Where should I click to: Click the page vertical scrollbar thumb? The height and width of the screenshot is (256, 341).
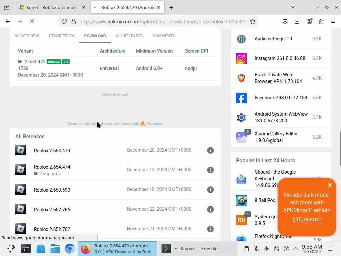coord(340,149)
